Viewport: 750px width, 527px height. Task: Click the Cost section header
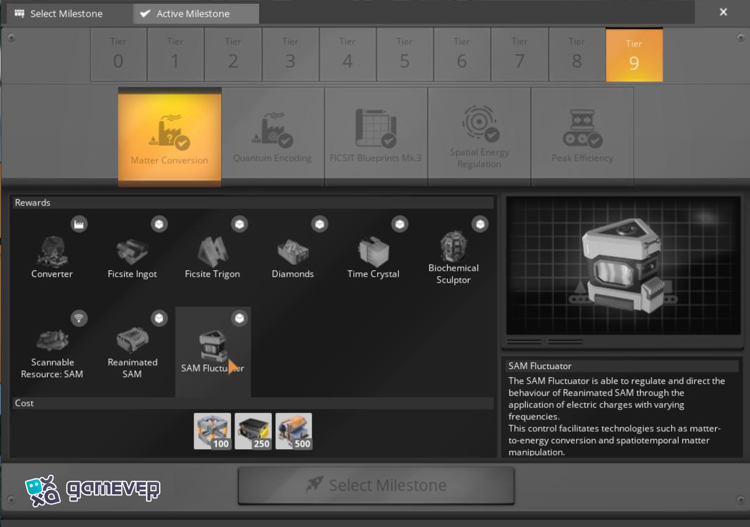click(x=253, y=403)
